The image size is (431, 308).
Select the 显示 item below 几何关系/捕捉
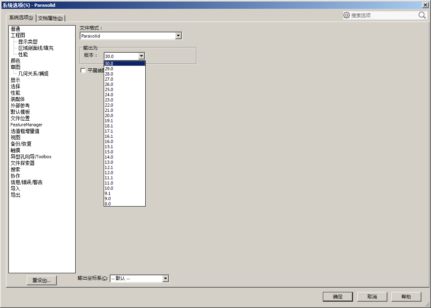click(x=15, y=80)
